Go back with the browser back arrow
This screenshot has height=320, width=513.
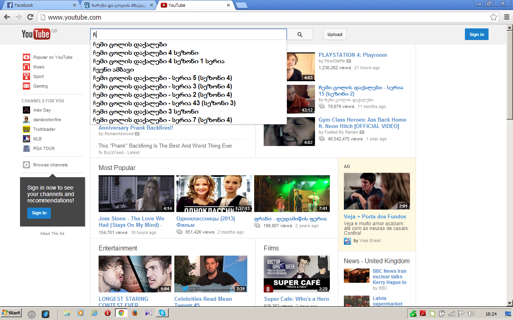pos(7,17)
